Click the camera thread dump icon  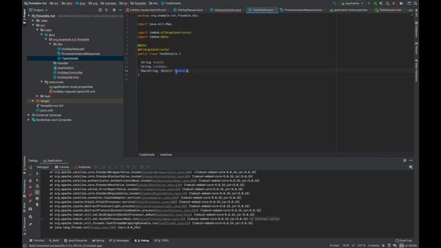[x=30, y=209]
